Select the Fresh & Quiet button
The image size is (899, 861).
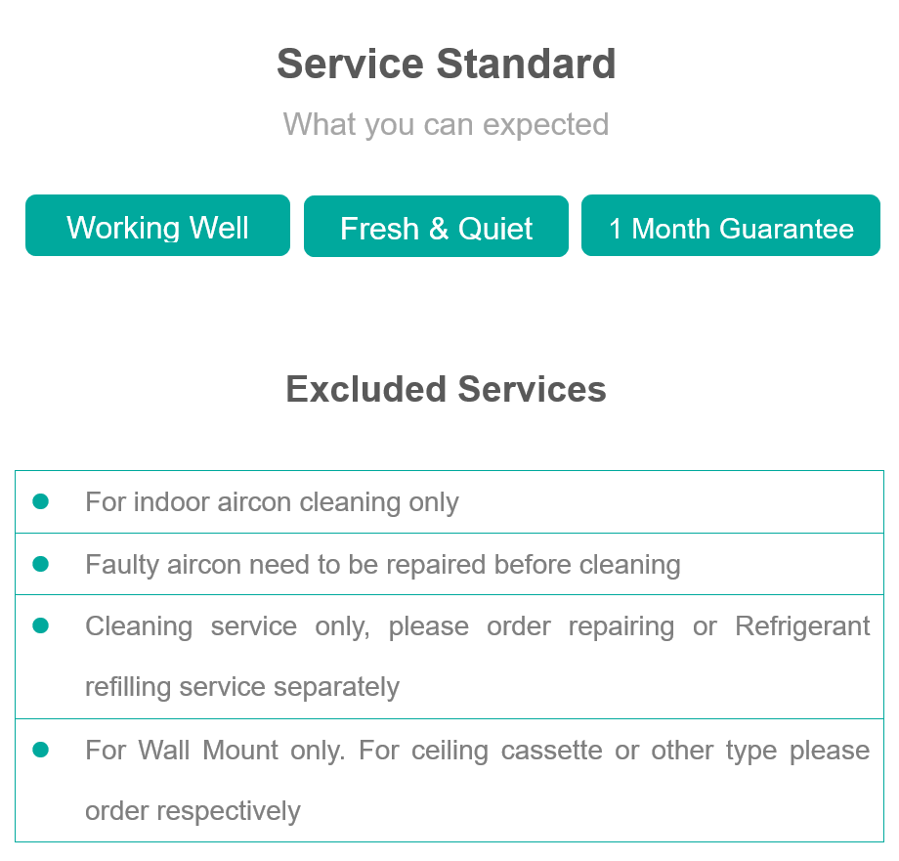[x=437, y=227]
